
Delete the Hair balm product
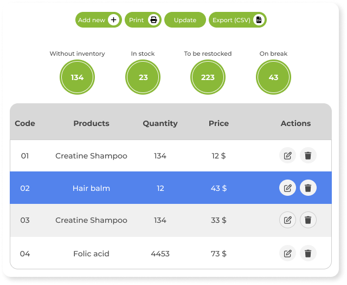pyautogui.click(x=308, y=188)
